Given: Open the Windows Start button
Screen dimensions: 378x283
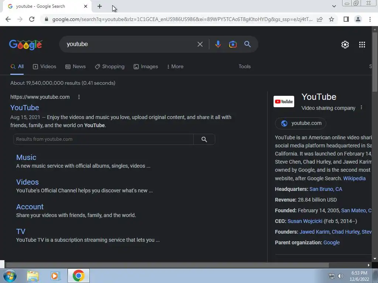Looking at the screenshot, I should pyautogui.click(x=10, y=276).
